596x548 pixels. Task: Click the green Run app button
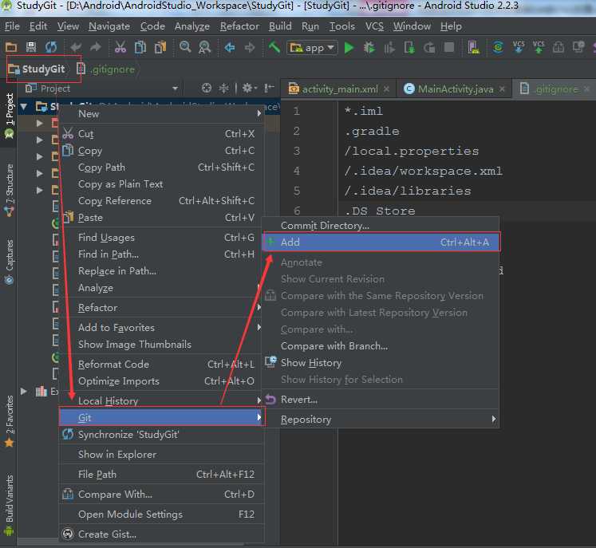[x=349, y=48]
